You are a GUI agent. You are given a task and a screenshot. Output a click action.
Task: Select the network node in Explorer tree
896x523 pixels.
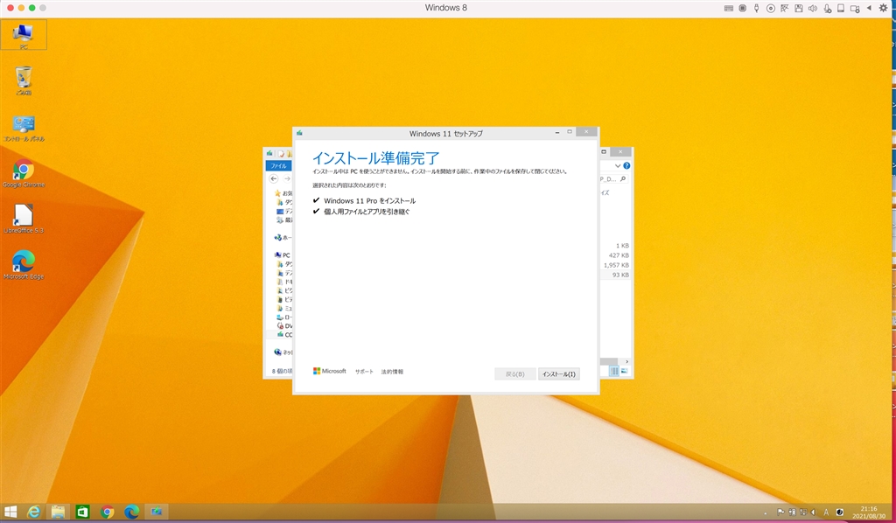(x=283, y=352)
